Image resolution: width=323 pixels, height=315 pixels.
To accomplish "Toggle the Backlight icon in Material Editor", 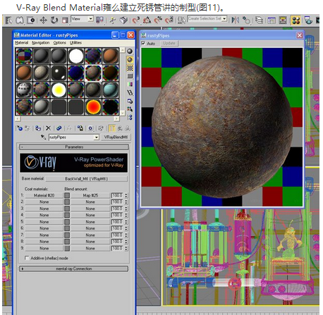I will [130, 60].
